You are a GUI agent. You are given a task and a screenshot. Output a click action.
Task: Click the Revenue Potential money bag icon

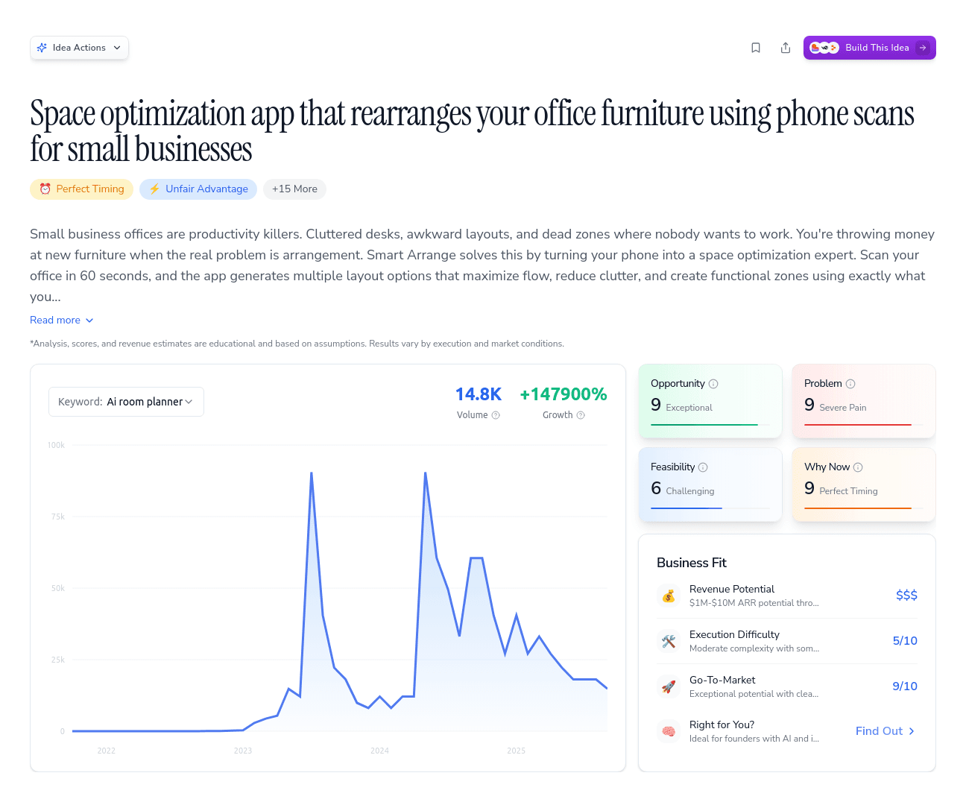click(x=669, y=596)
